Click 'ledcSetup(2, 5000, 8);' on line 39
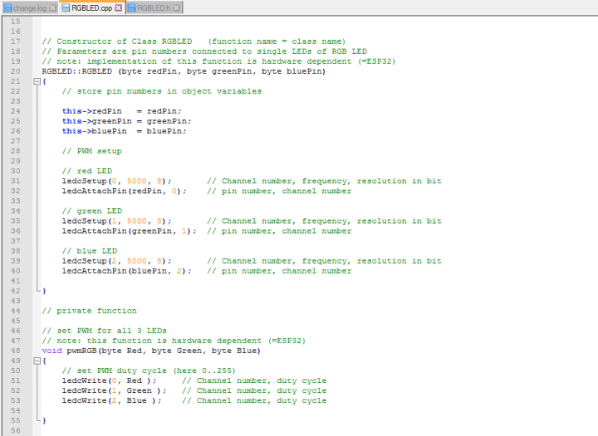The height and width of the screenshot is (436, 598). coord(117,261)
